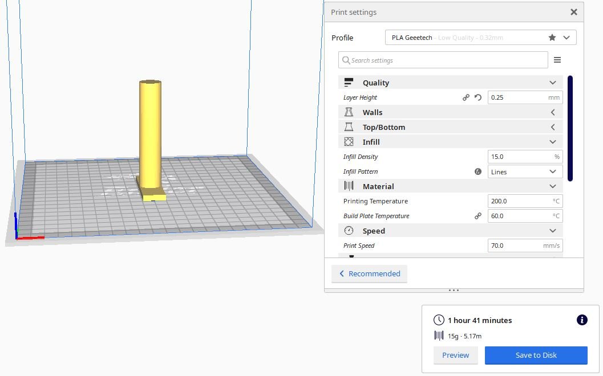Click the search magnifier icon
603x376 pixels.
[x=346, y=60]
